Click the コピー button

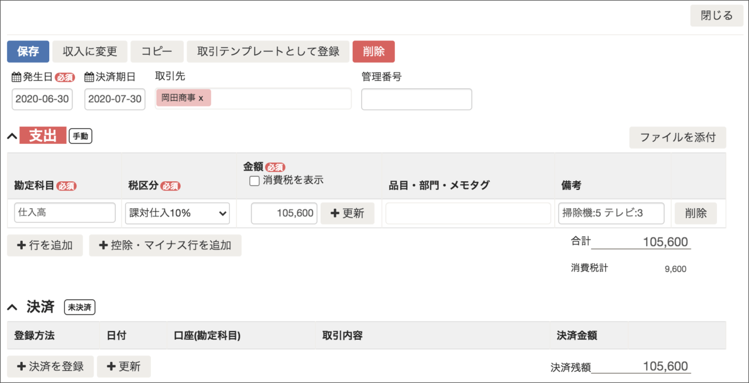[x=157, y=51]
